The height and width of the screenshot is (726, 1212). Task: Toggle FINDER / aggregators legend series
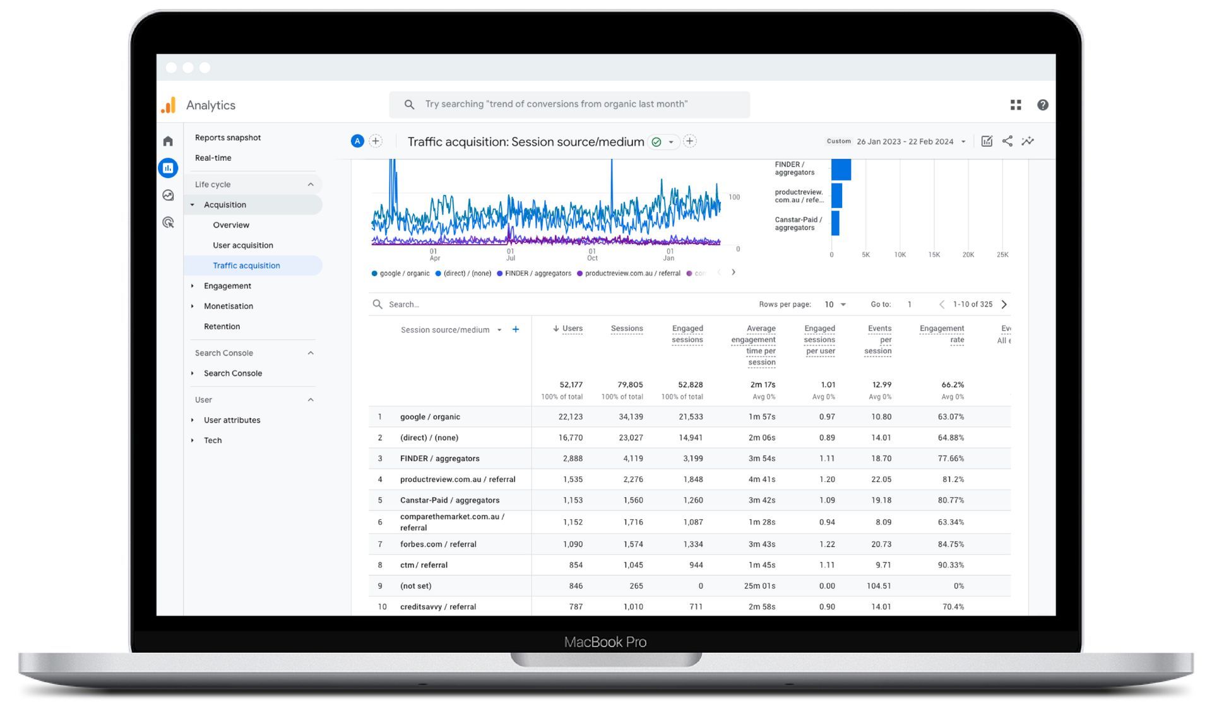click(x=534, y=274)
